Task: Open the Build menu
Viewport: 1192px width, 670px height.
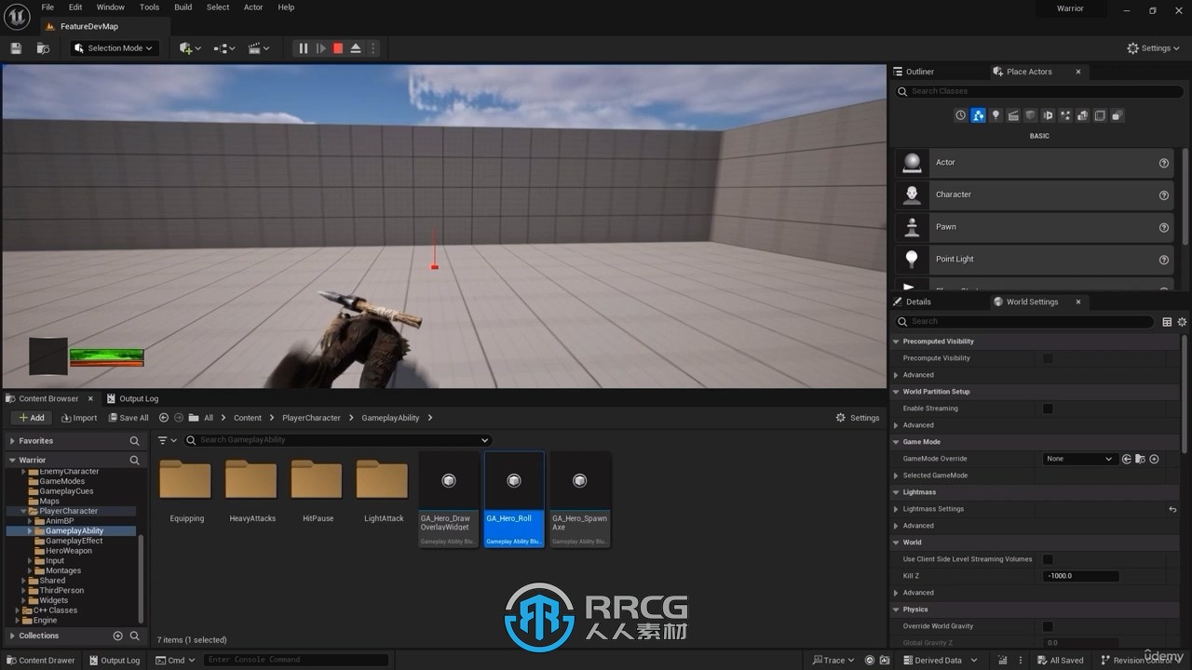Action: [x=183, y=7]
